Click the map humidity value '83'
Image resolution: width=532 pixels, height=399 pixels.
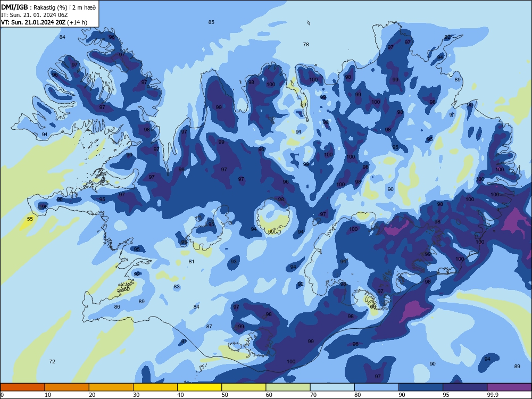click(177, 287)
